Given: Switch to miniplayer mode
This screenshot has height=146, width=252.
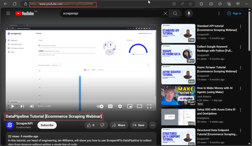Looking at the screenshot, I should 130,106.
